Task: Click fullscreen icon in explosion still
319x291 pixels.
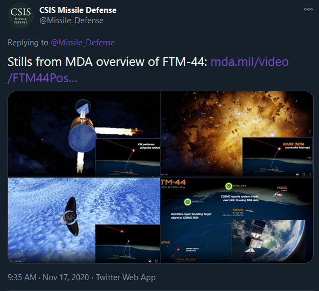Action: (x=304, y=174)
